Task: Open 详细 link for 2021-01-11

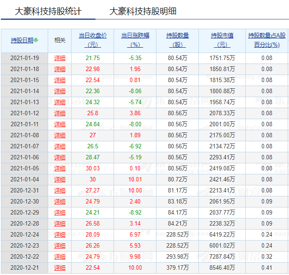Action: click(x=60, y=124)
